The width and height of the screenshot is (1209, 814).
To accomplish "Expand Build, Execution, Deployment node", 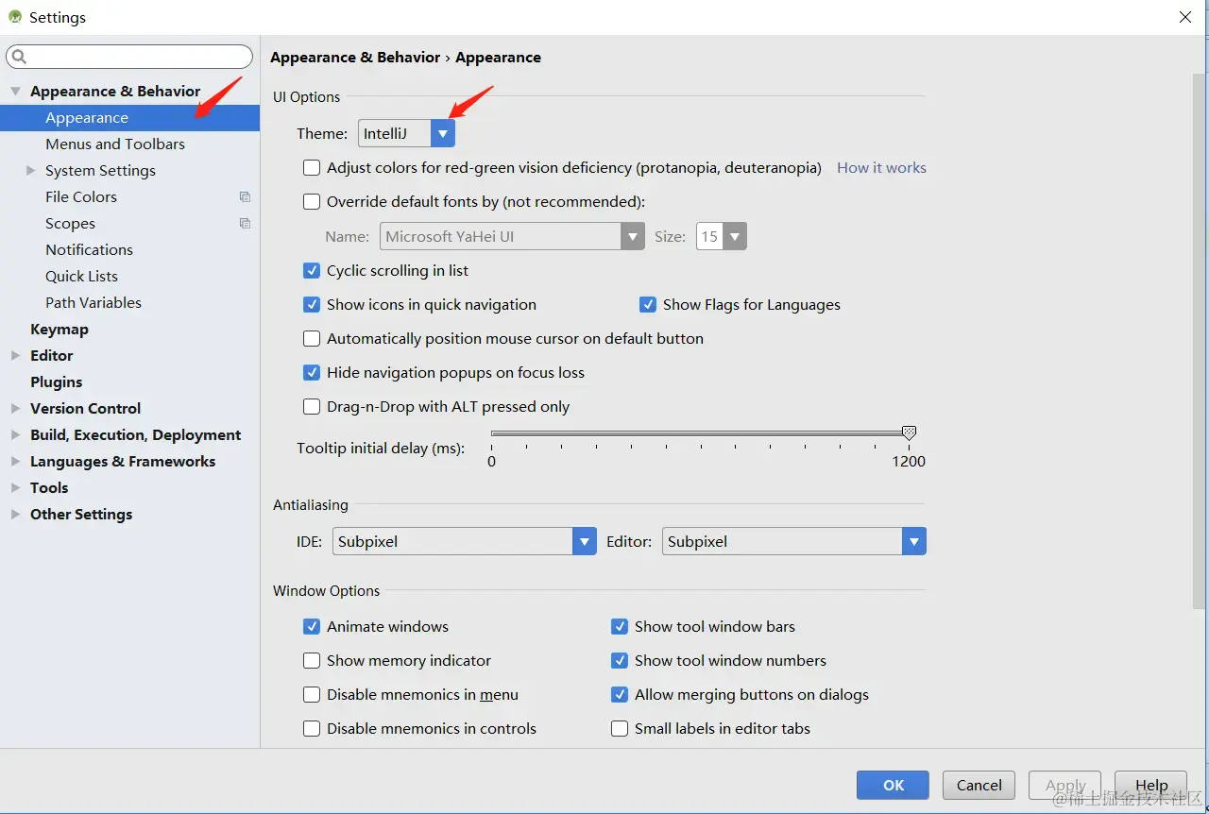I will coord(15,434).
